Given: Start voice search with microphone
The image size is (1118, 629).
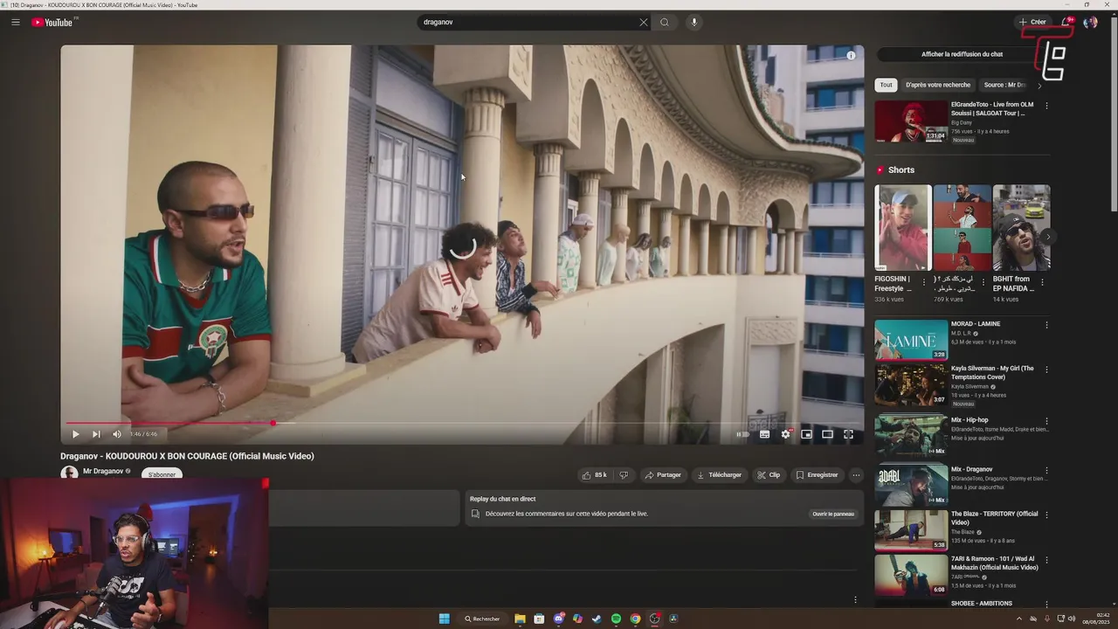Looking at the screenshot, I should pyautogui.click(x=694, y=22).
